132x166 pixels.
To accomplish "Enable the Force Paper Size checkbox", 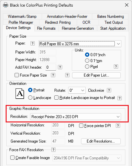I will click(x=17, y=75).
